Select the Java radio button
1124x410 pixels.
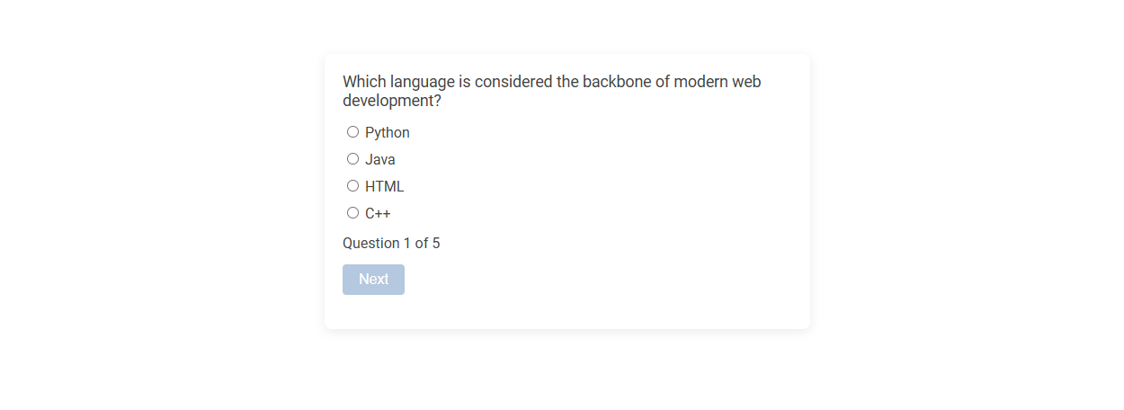pos(352,159)
